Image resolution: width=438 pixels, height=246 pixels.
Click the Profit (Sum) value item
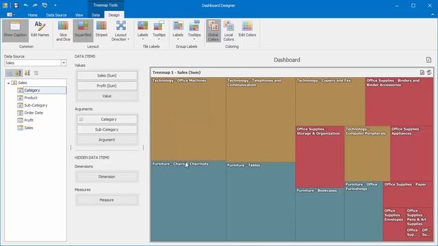pos(107,85)
